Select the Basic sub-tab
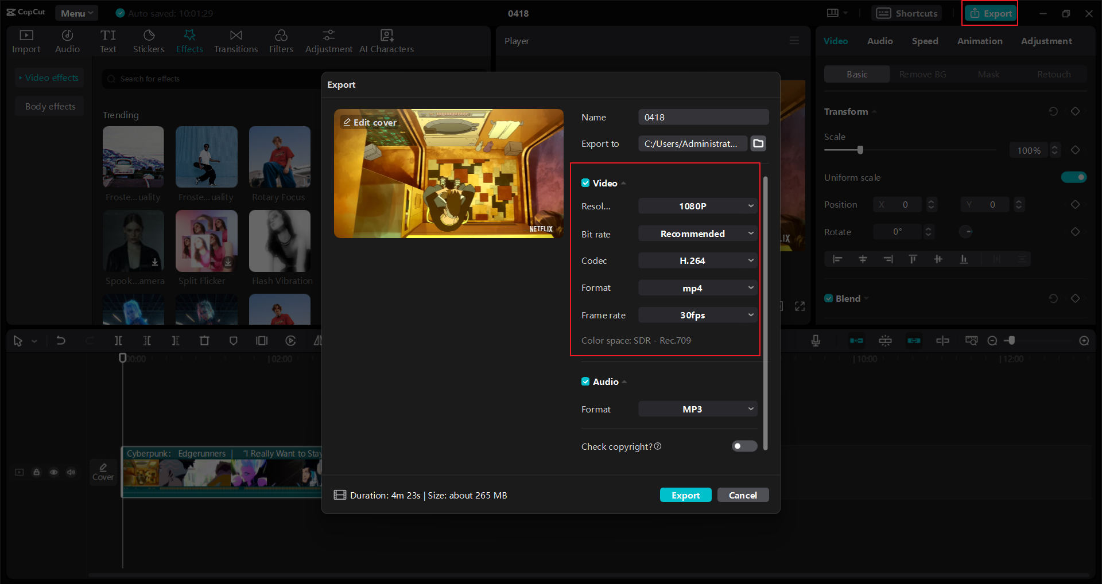Image resolution: width=1102 pixels, height=584 pixels. click(x=857, y=75)
